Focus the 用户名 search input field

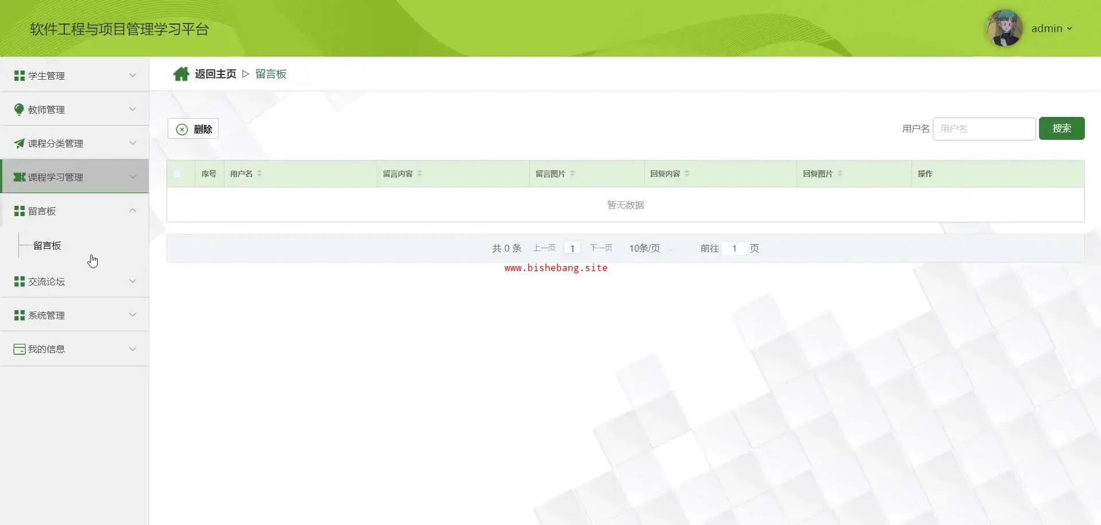[984, 129]
